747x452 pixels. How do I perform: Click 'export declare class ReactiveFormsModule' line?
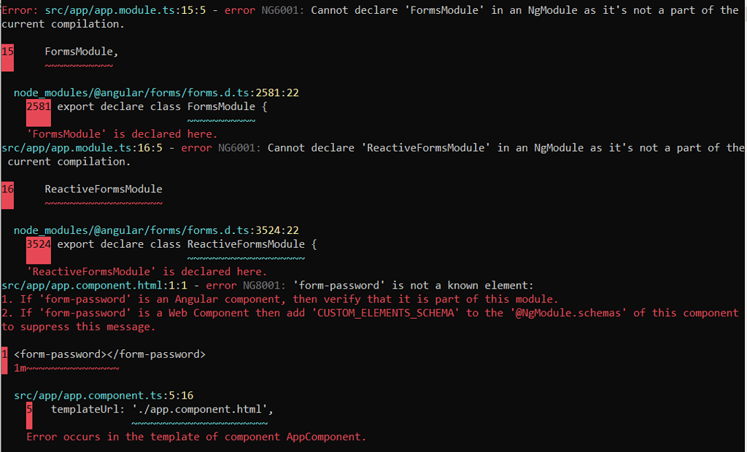tap(187, 244)
